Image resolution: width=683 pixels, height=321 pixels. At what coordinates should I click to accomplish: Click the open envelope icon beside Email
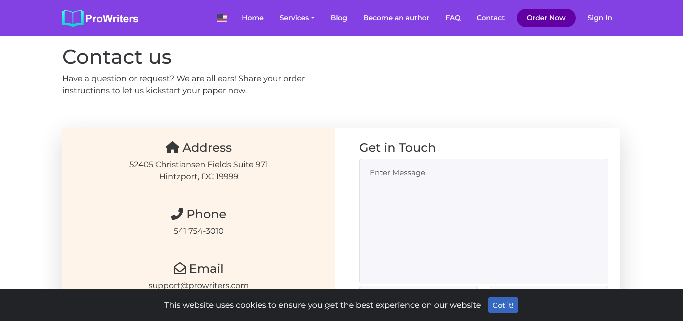click(x=180, y=269)
